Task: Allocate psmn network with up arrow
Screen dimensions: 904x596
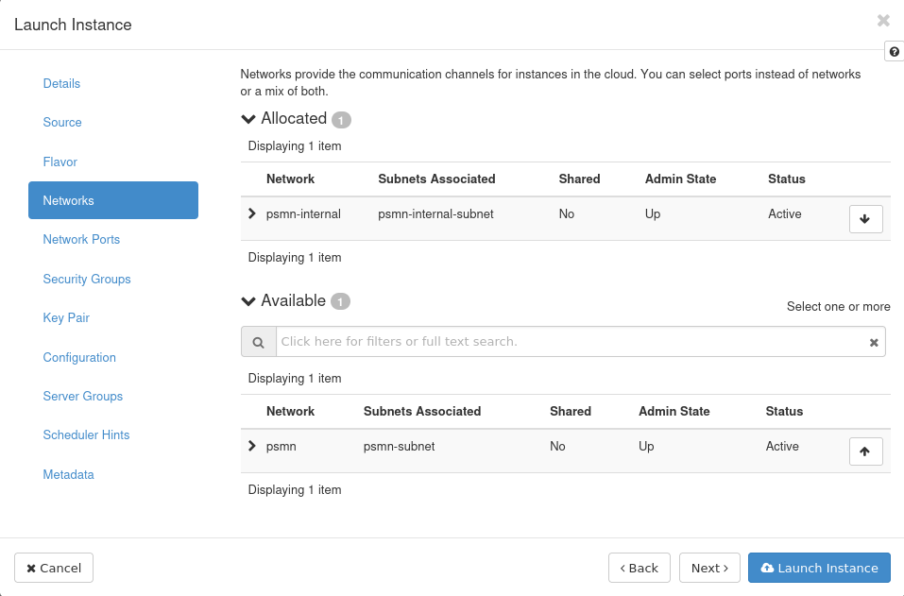Action: point(865,451)
